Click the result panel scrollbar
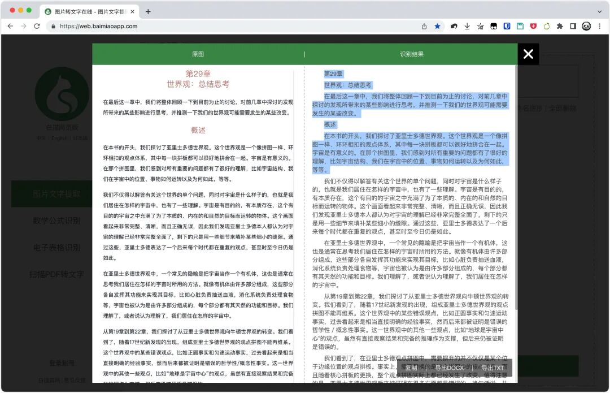This screenshot has width=610, height=393. [516, 187]
